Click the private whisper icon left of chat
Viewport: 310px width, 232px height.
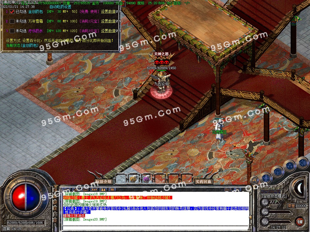pos(55,208)
